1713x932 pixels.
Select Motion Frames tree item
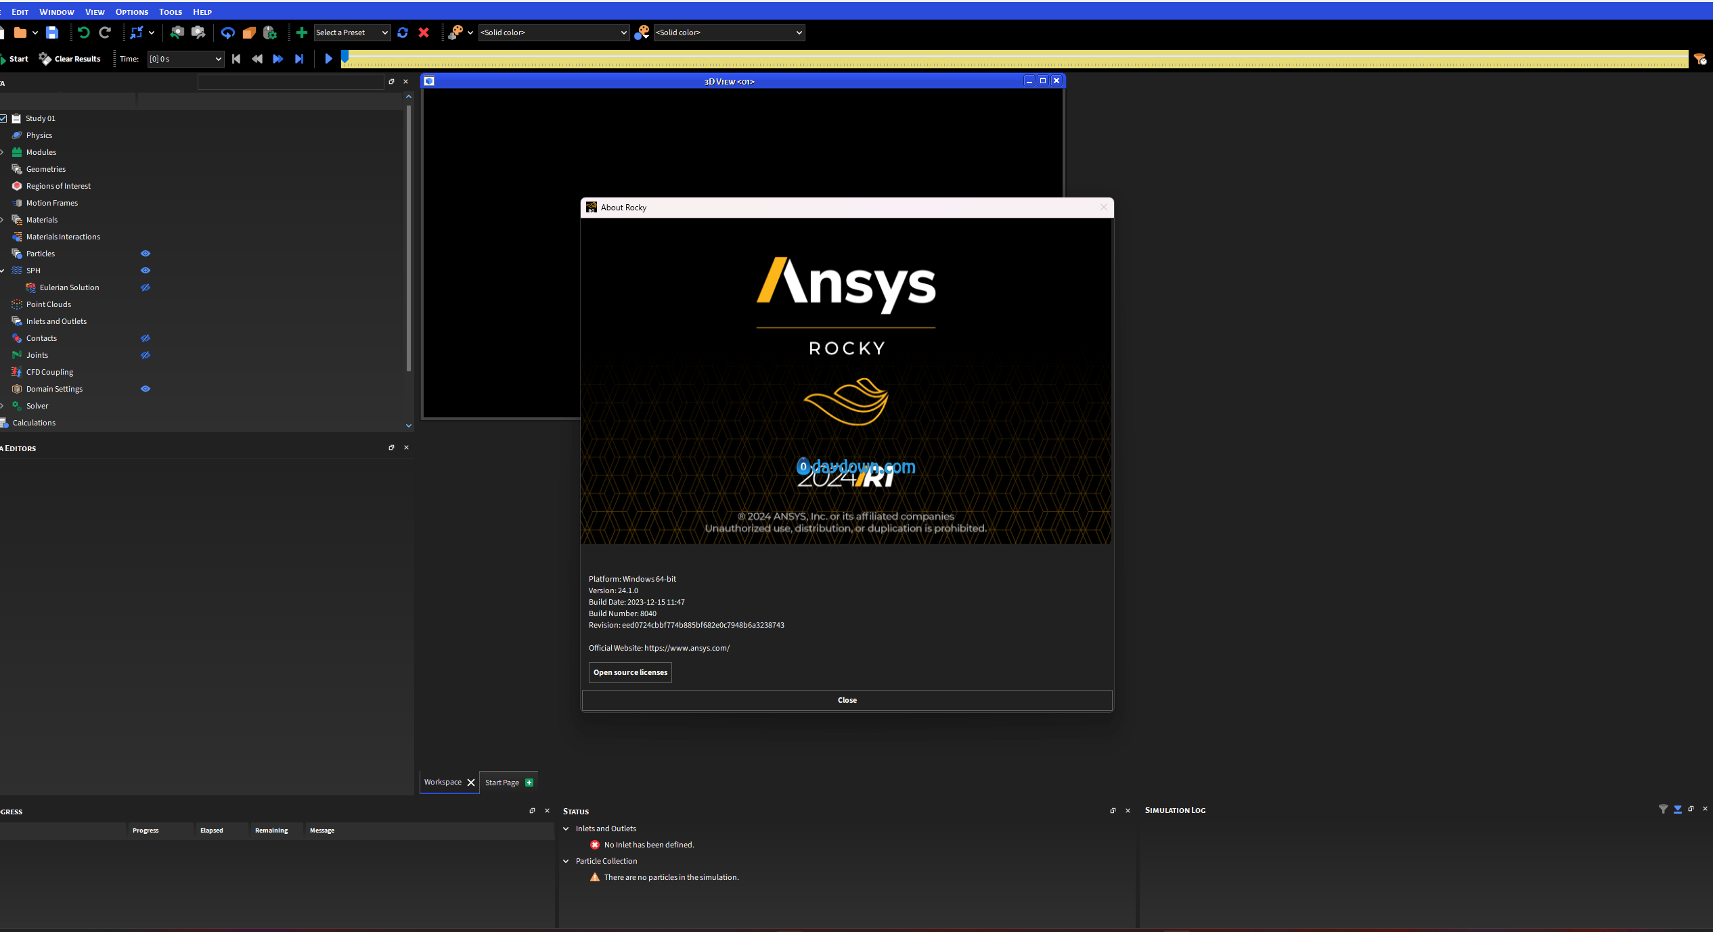52,203
